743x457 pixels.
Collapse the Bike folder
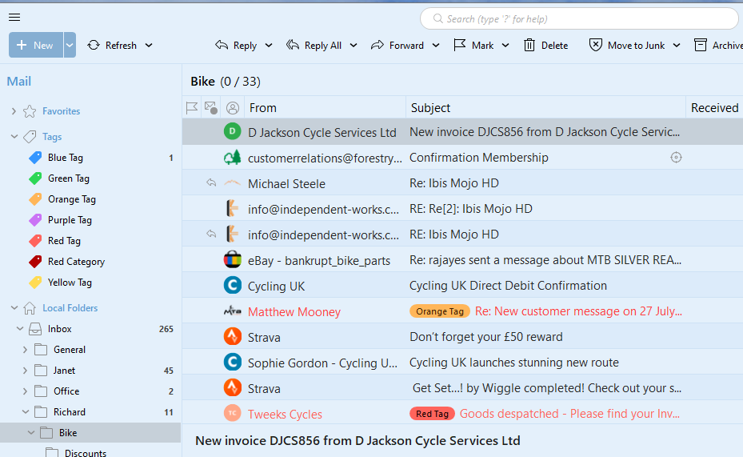pos(31,433)
